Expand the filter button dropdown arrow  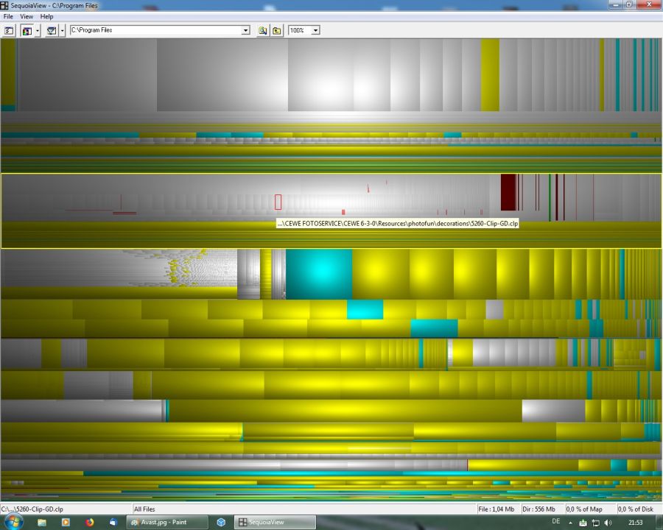(x=63, y=30)
